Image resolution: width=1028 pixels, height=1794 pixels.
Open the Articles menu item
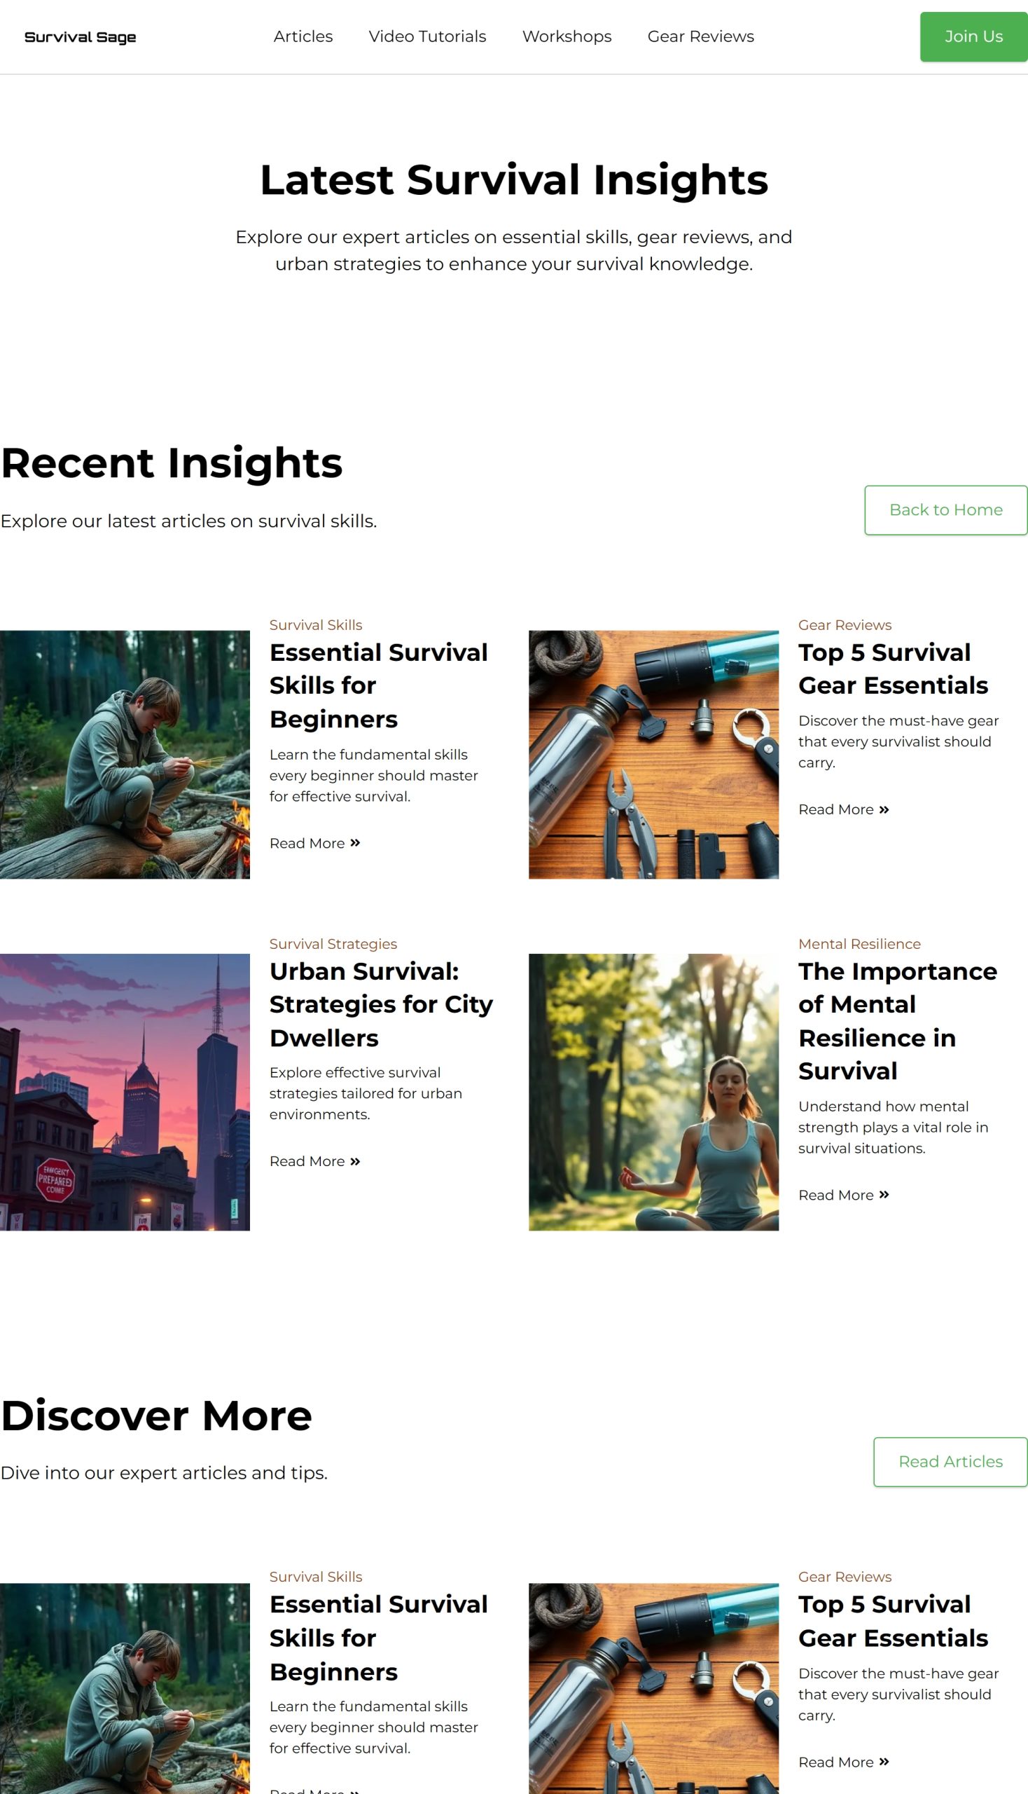(303, 36)
